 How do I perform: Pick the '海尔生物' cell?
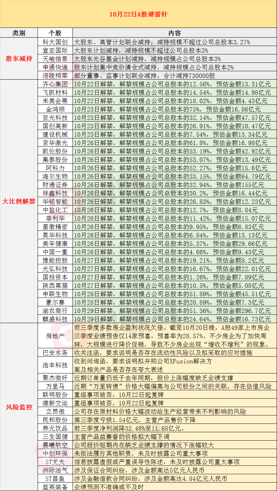55,176
